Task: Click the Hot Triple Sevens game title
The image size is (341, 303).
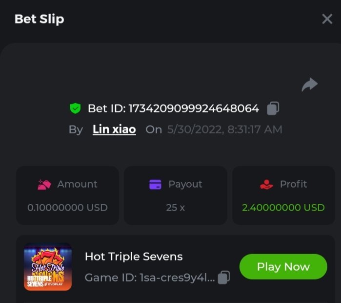Action: tap(134, 257)
